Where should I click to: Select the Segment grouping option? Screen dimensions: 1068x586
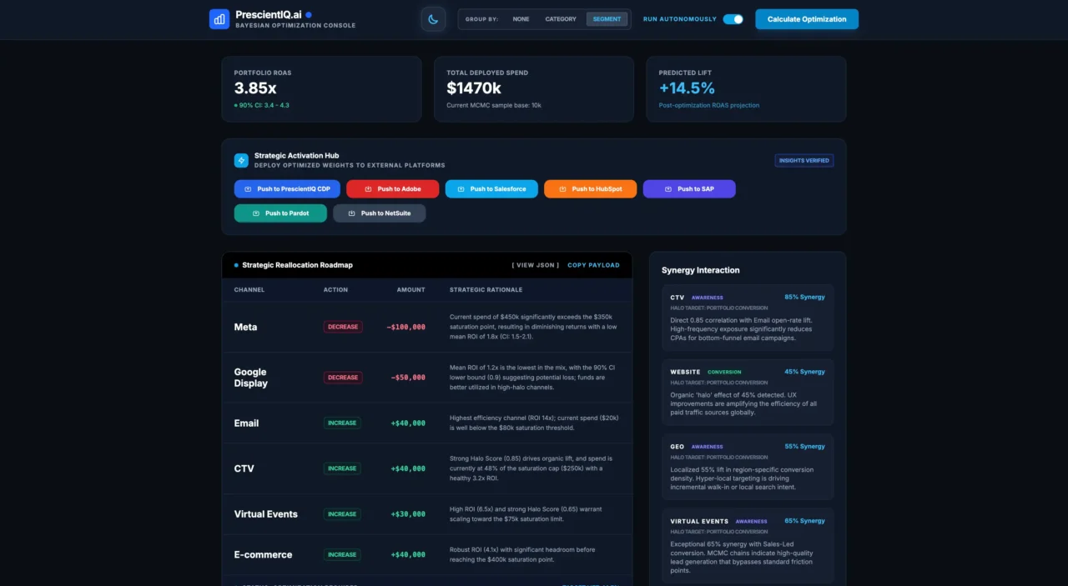607,19
